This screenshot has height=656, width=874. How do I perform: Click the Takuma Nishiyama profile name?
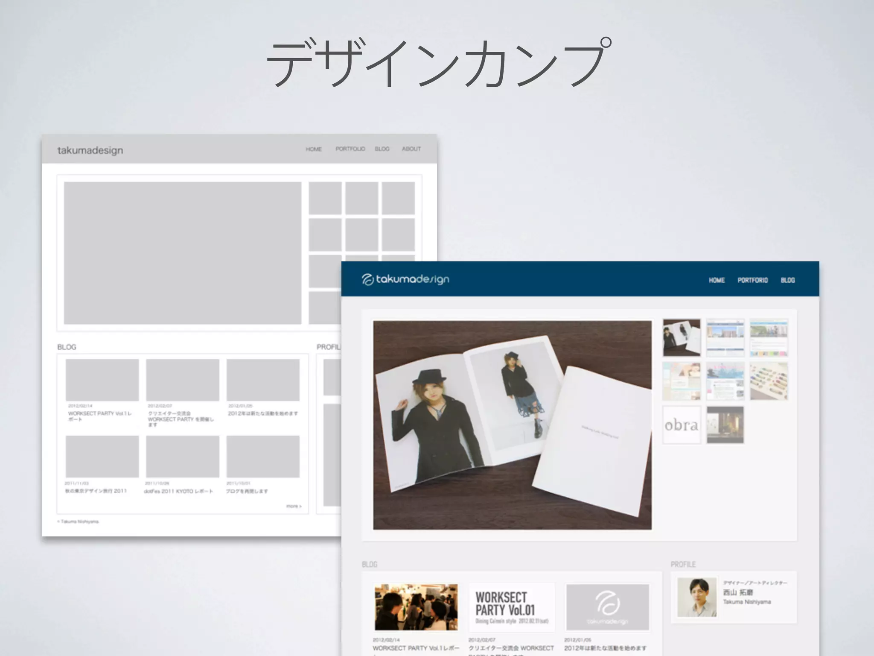746,602
